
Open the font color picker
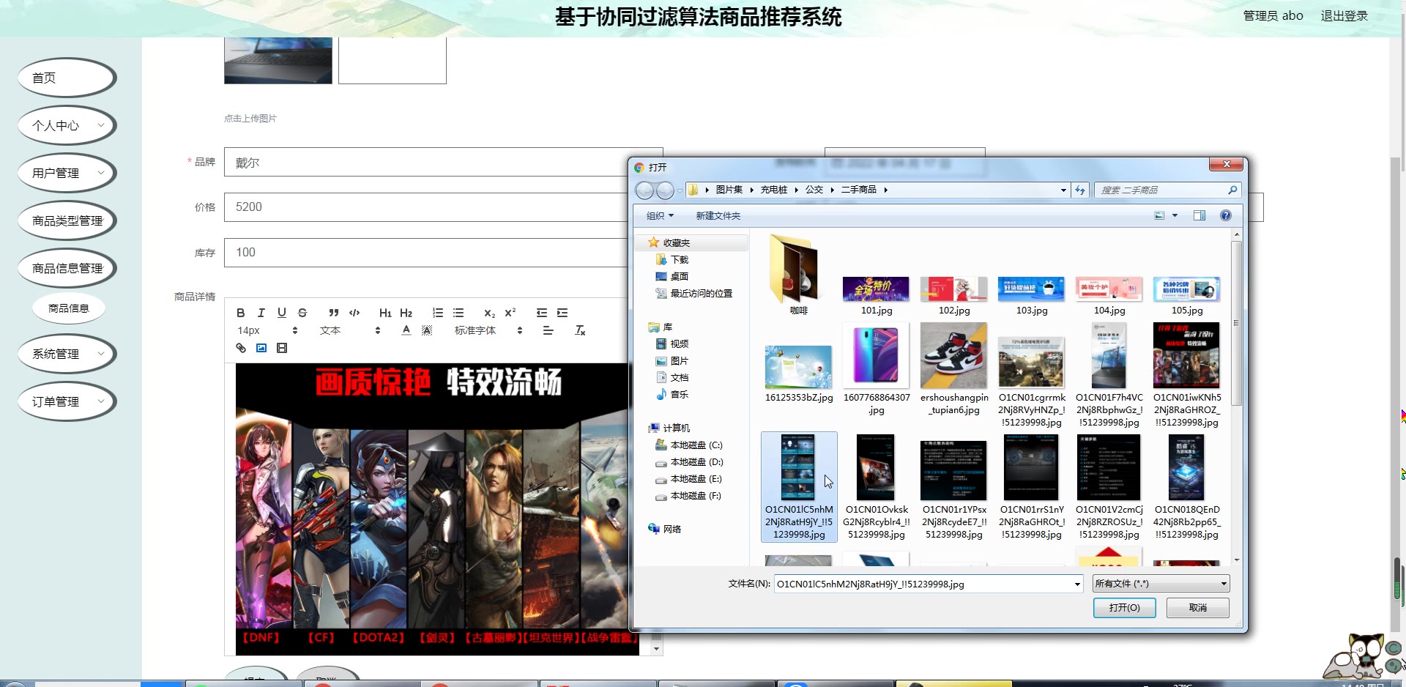click(406, 330)
